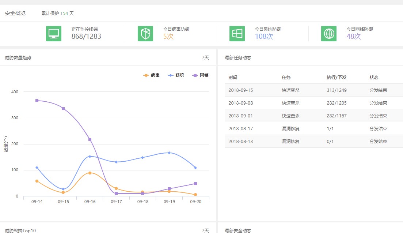Open the 7天 selector in 威胁终端Top10 panel

[205, 230]
